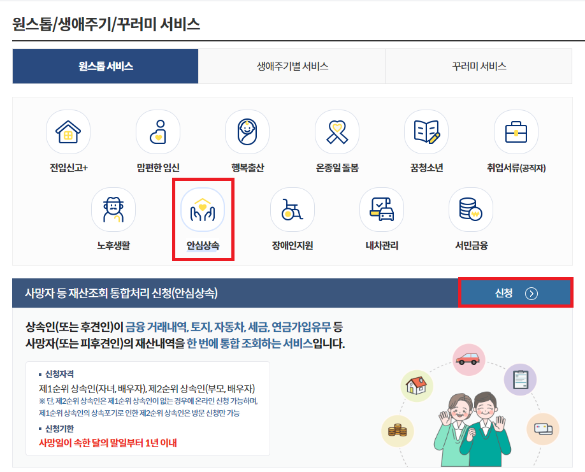
Task: Click the clipboard document bubble illustration
Action: 520,380
